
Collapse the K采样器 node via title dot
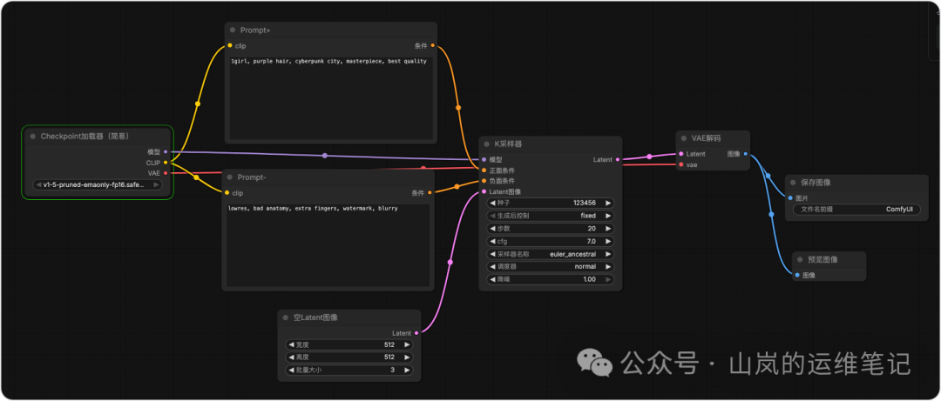point(486,144)
